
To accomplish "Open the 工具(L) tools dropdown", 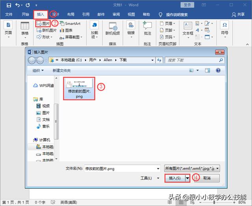I will point(147,178).
